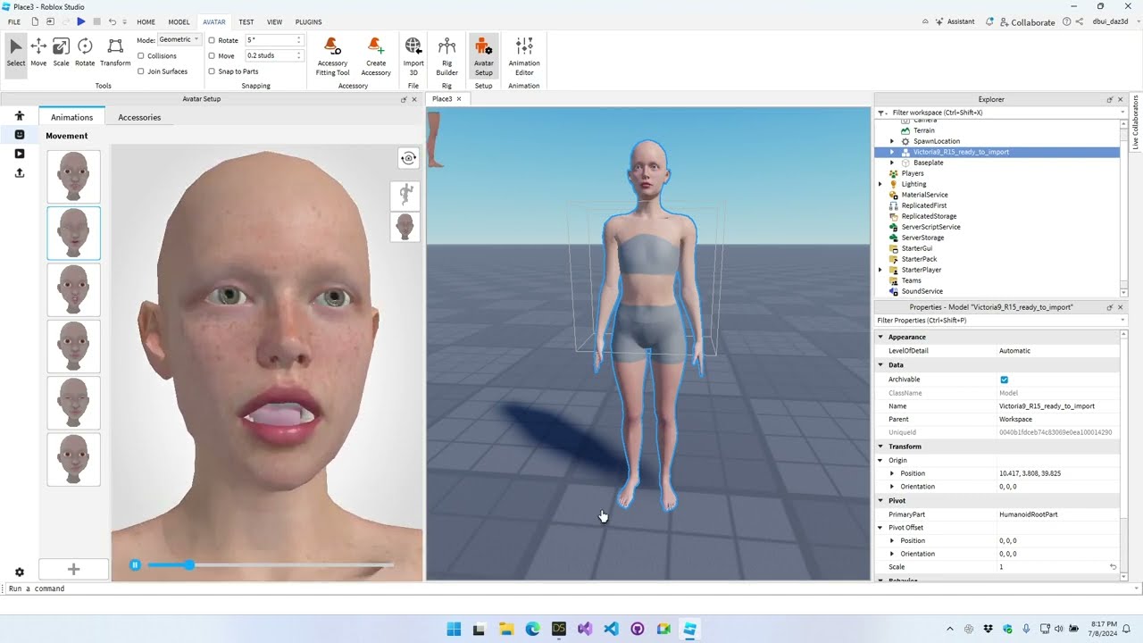Switch to the HOME ribbon tab
This screenshot has width=1143, height=643.
tap(146, 21)
